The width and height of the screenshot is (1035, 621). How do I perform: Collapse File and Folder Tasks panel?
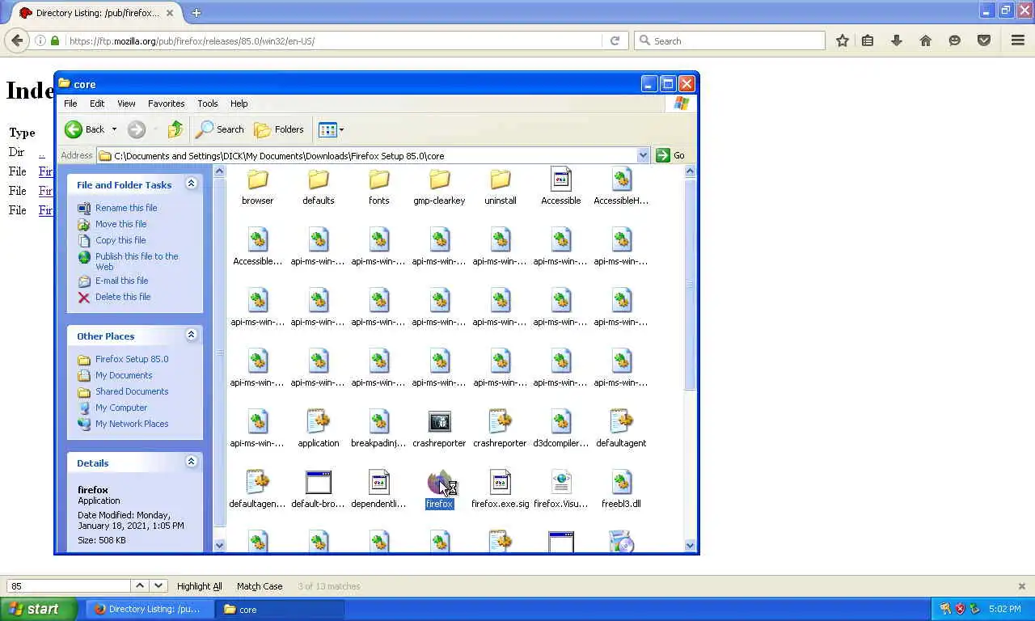click(191, 184)
